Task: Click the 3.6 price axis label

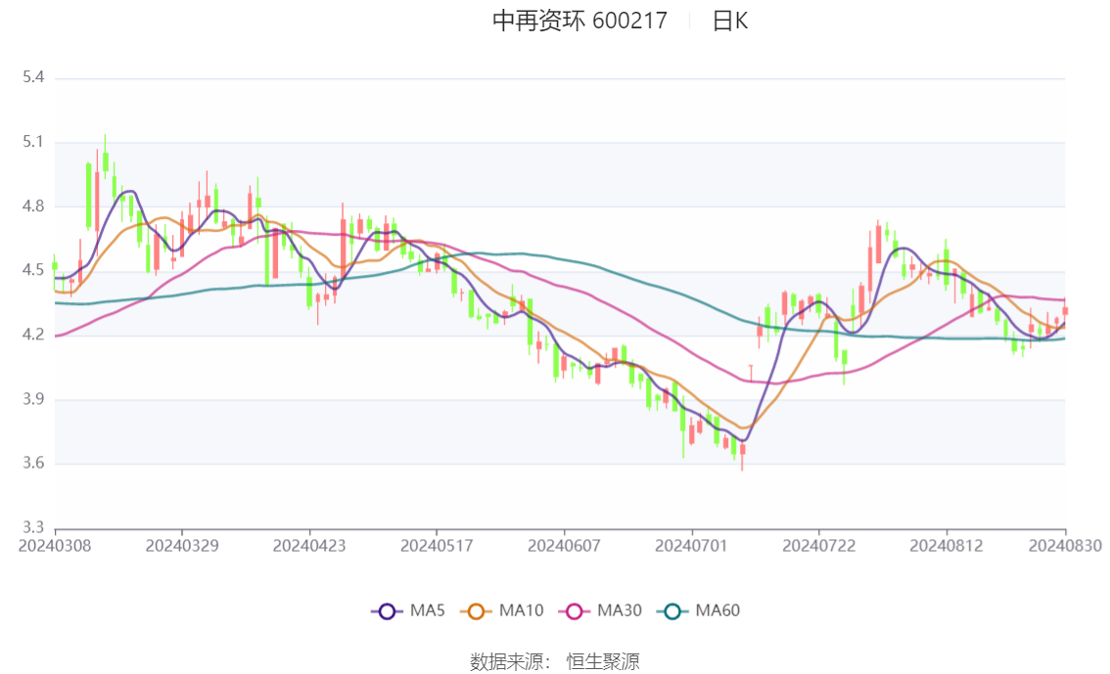Action: click(x=33, y=464)
